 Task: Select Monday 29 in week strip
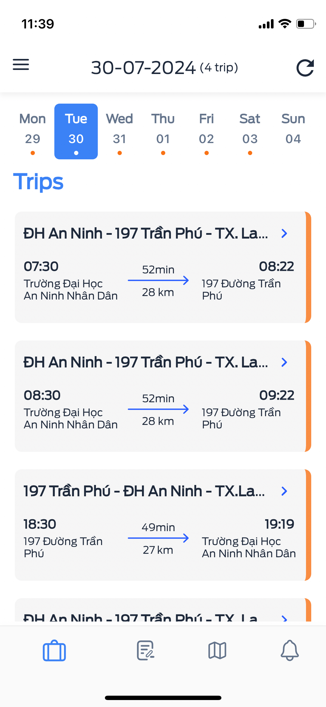point(33,131)
